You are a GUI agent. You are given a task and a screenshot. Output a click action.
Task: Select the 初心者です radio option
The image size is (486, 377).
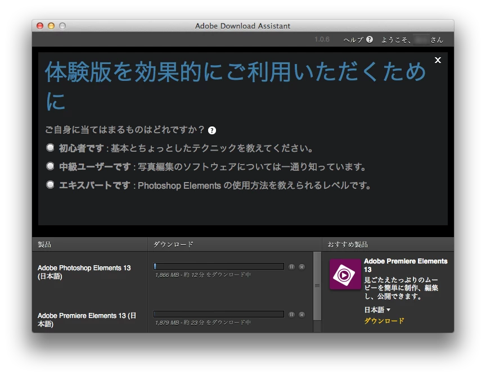tap(50, 148)
